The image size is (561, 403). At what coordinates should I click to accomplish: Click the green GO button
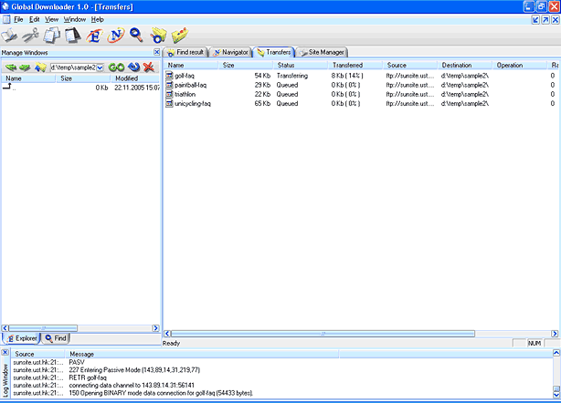click(116, 67)
